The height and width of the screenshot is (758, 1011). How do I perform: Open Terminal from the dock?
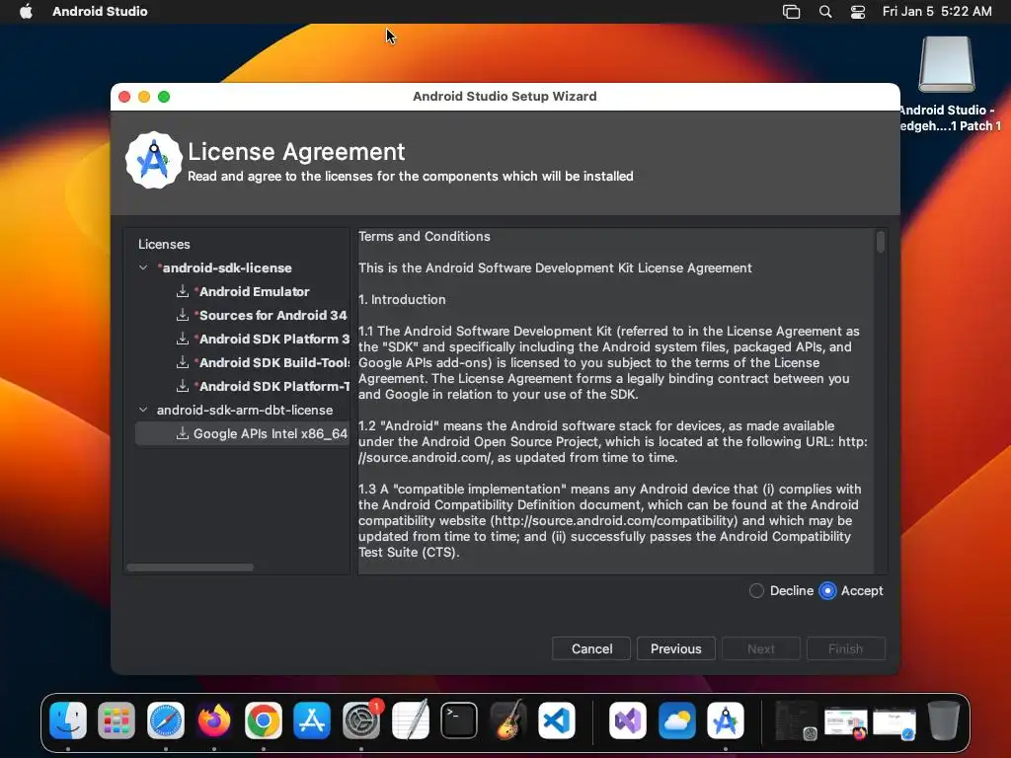click(x=459, y=720)
